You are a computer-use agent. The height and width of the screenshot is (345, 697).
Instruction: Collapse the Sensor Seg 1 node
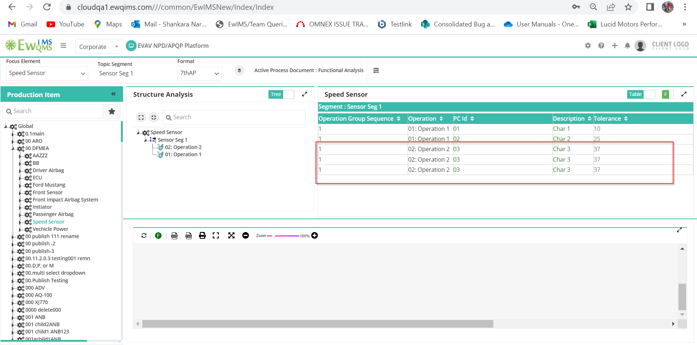pos(145,140)
